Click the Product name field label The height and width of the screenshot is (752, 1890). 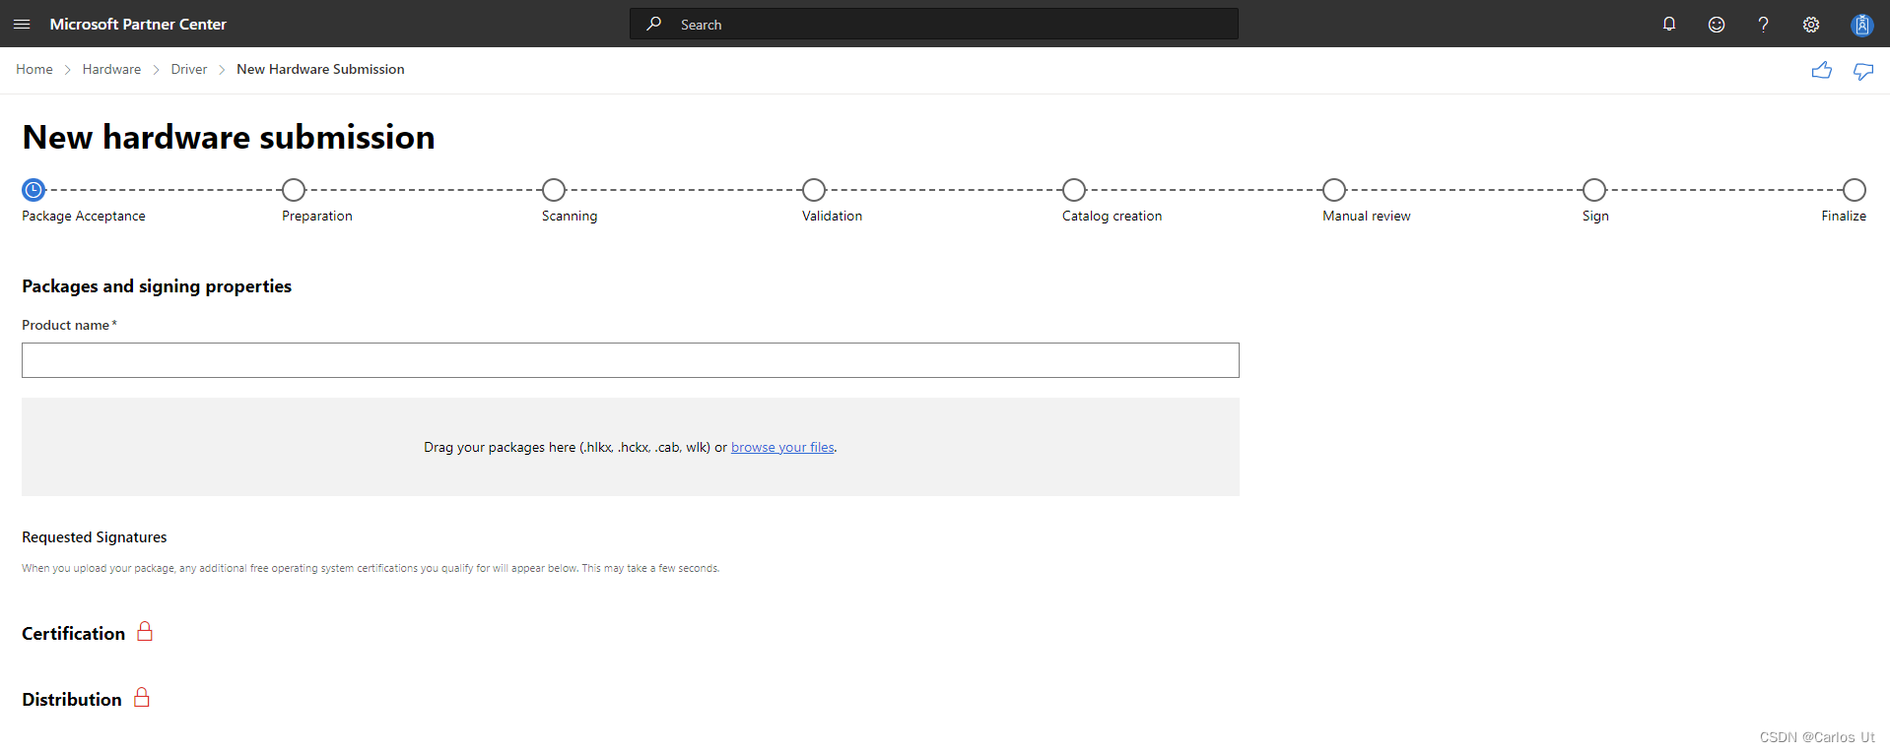click(69, 325)
